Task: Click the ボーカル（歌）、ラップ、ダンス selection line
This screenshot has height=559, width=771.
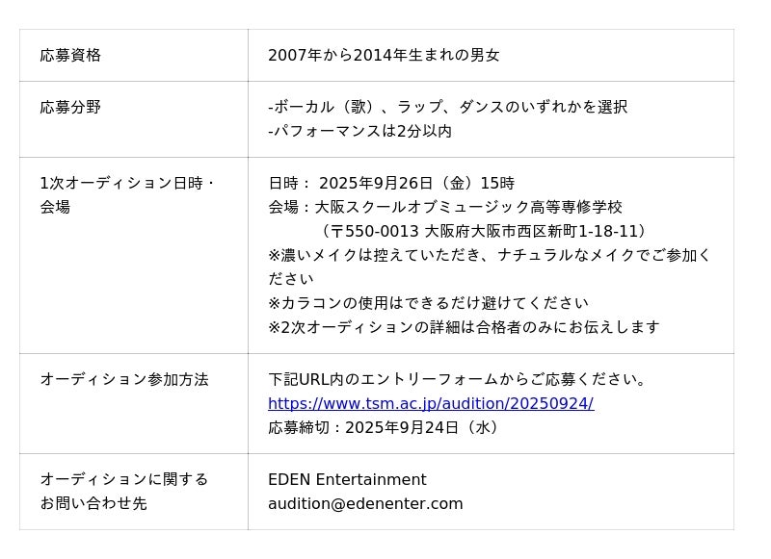Action: coord(447,108)
